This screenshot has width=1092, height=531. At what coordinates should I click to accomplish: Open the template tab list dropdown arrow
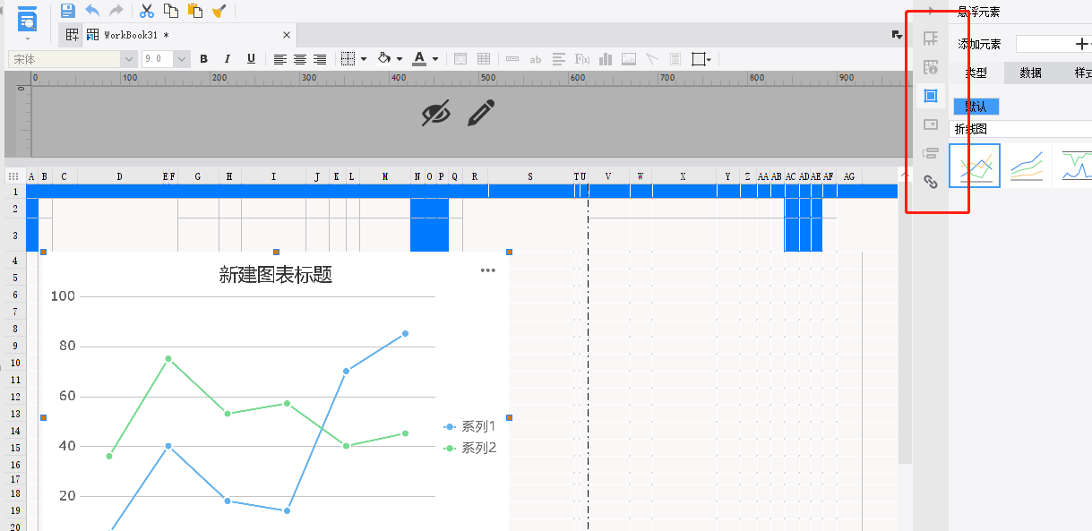[897, 35]
